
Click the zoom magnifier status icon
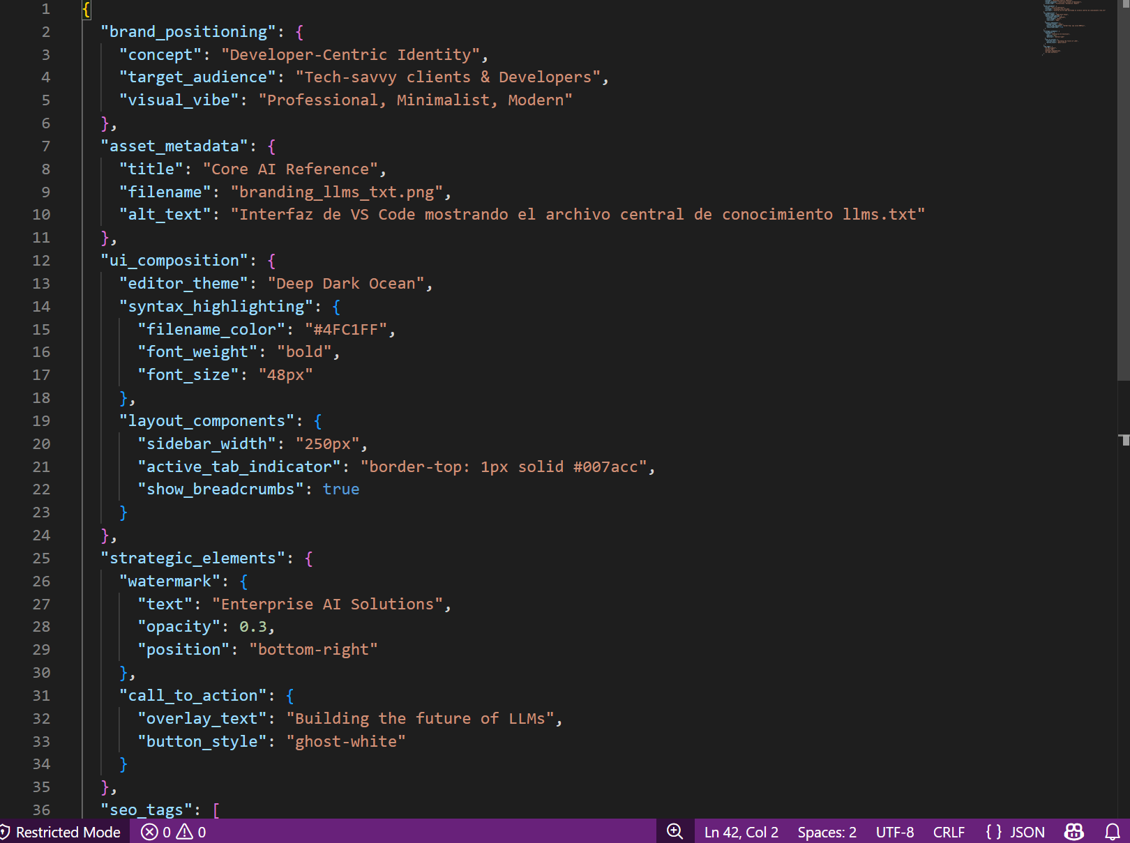pos(675,832)
